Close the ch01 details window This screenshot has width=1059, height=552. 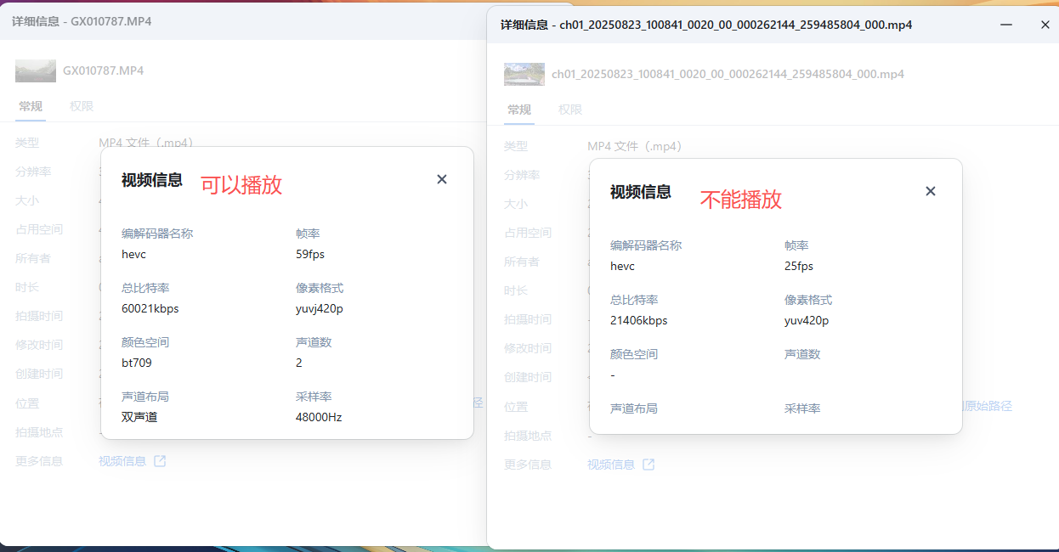click(x=1045, y=25)
